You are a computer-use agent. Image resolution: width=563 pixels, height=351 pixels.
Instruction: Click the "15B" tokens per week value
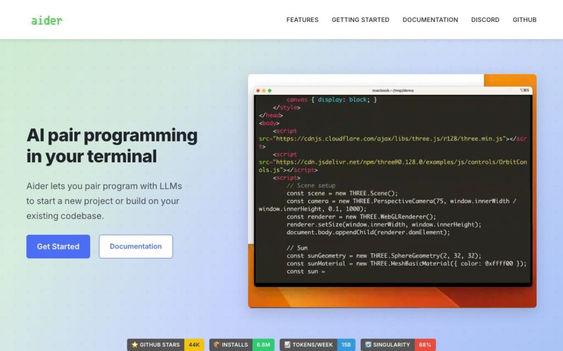click(346, 344)
